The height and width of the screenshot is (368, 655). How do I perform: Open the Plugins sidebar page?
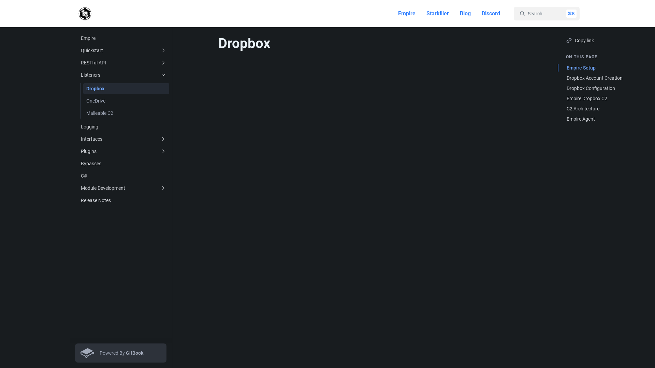[x=123, y=151]
